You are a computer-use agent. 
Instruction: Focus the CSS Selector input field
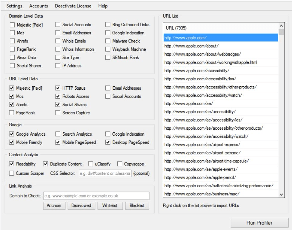(105, 173)
